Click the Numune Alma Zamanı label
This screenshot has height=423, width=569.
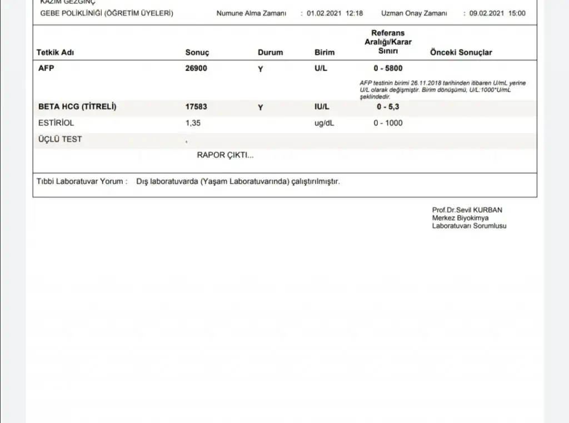coord(251,13)
